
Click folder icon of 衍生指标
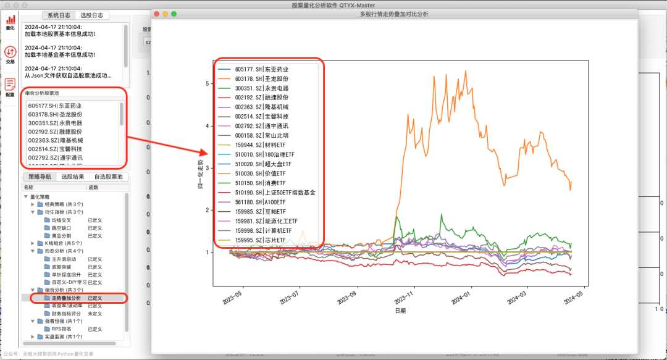(40, 212)
